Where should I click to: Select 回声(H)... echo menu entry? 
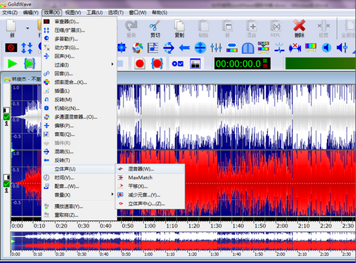[x=78, y=56]
